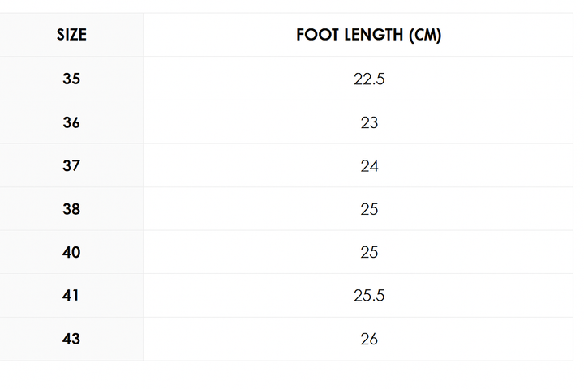
Task: Click the decimal point in 25.5
Action: point(370,301)
